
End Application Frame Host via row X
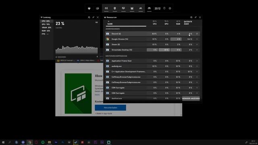197,61
